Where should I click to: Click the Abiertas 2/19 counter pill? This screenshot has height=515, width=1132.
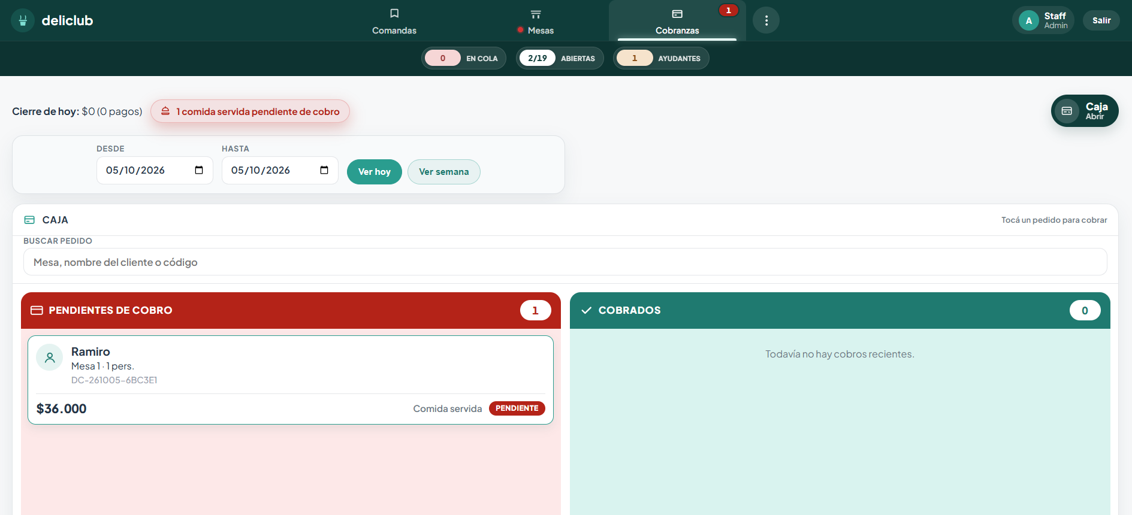pos(560,58)
